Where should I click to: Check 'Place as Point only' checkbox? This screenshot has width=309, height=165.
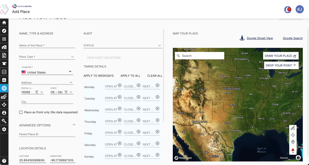click(x=21, y=112)
